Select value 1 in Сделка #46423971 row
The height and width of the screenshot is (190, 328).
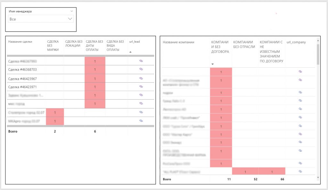[x=95, y=87]
